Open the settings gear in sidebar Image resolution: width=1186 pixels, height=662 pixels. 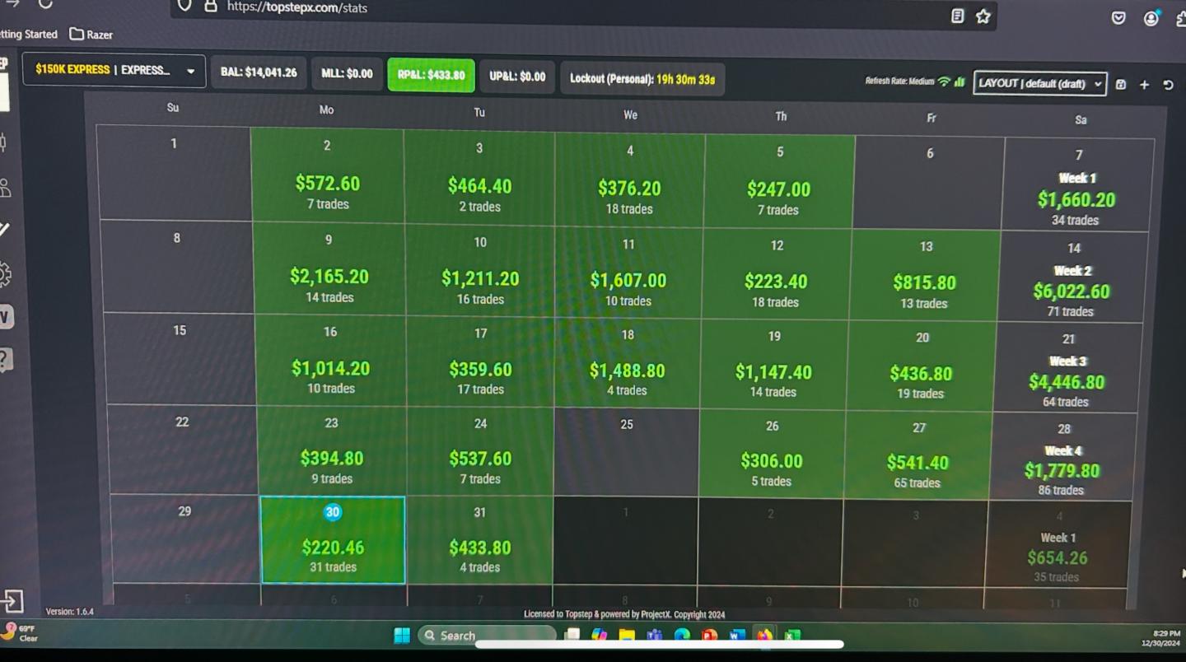click(4, 274)
